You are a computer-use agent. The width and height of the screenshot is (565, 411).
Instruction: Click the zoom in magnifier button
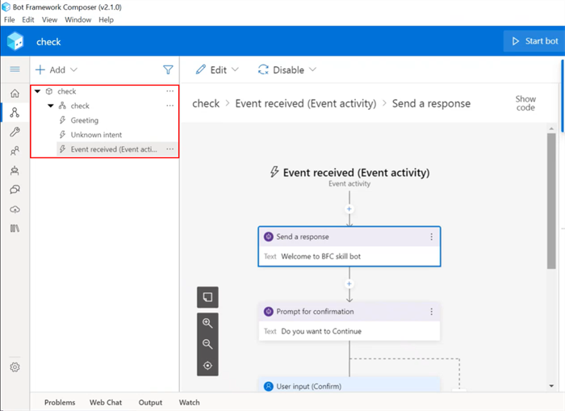click(207, 323)
